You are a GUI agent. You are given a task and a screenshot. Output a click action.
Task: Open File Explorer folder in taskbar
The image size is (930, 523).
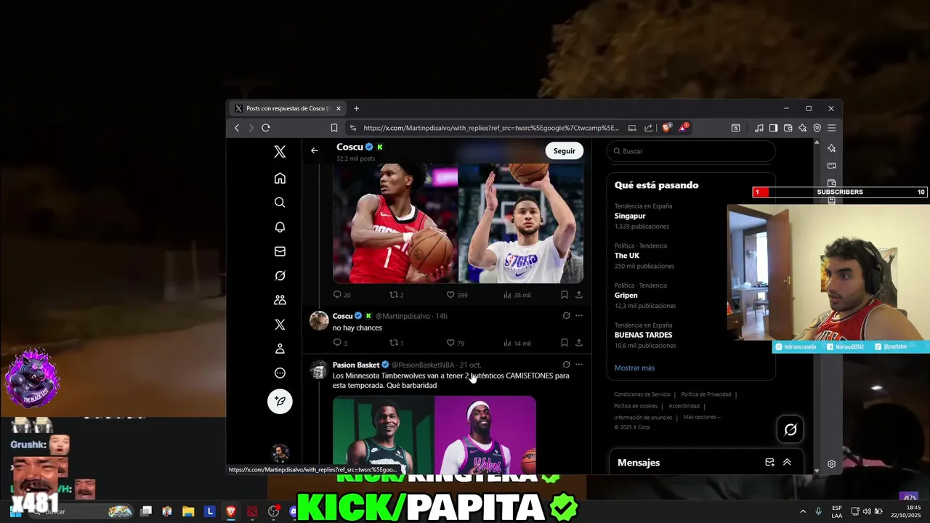pyautogui.click(x=188, y=511)
